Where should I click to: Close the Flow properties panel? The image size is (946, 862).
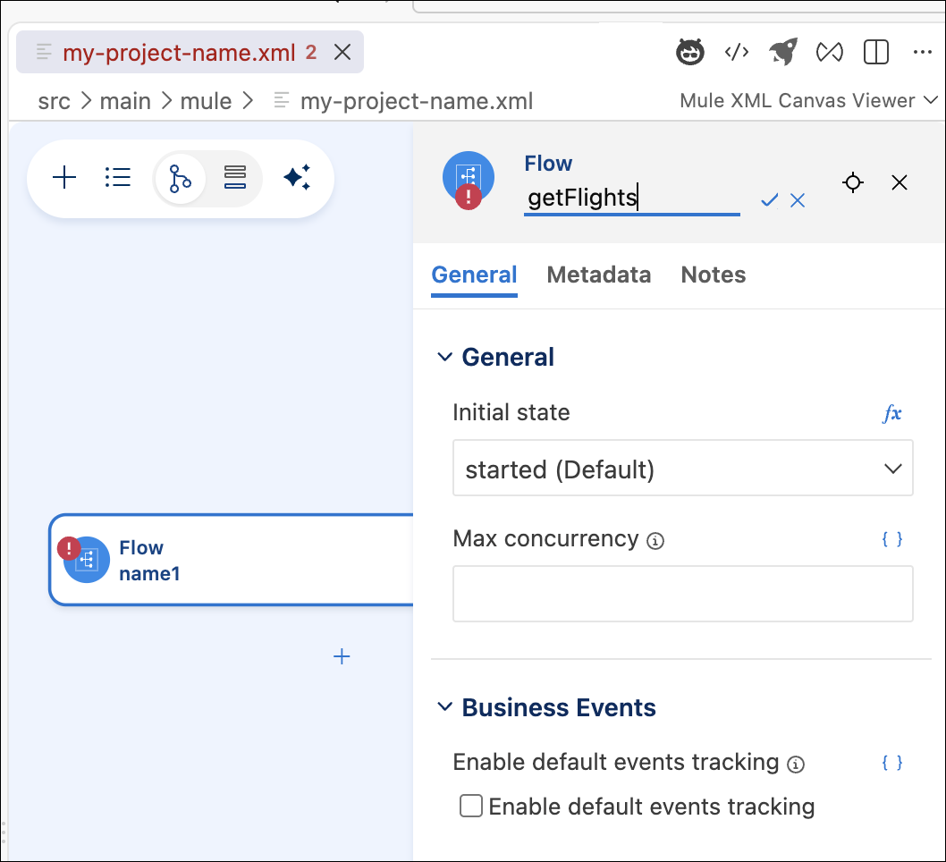click(900, 182)
